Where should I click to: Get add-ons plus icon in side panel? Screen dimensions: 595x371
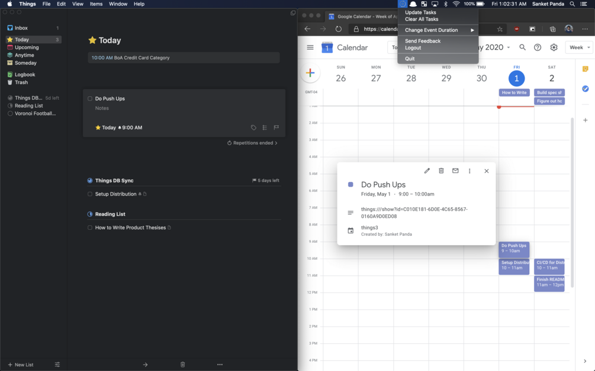click(585, 121)
